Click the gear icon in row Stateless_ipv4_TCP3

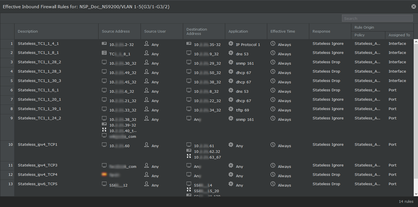[231, 166]
